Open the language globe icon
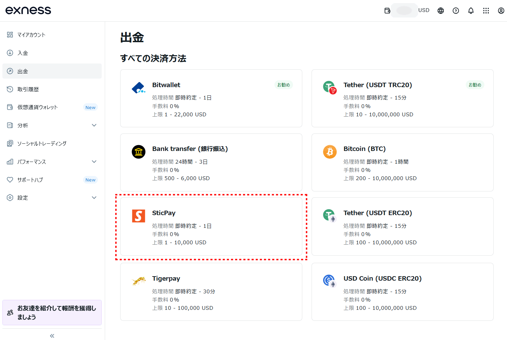Viewport: 507px width, 340px height. 441,11
